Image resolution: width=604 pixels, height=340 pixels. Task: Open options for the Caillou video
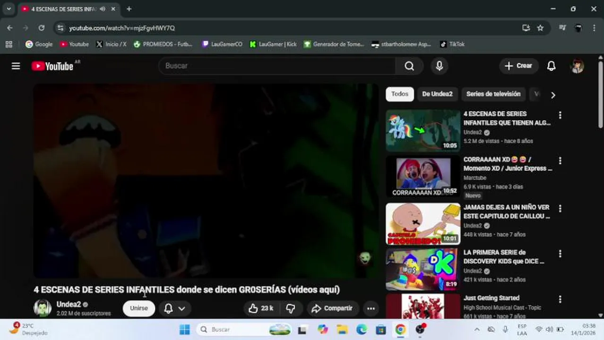click(x=560, y=208)
